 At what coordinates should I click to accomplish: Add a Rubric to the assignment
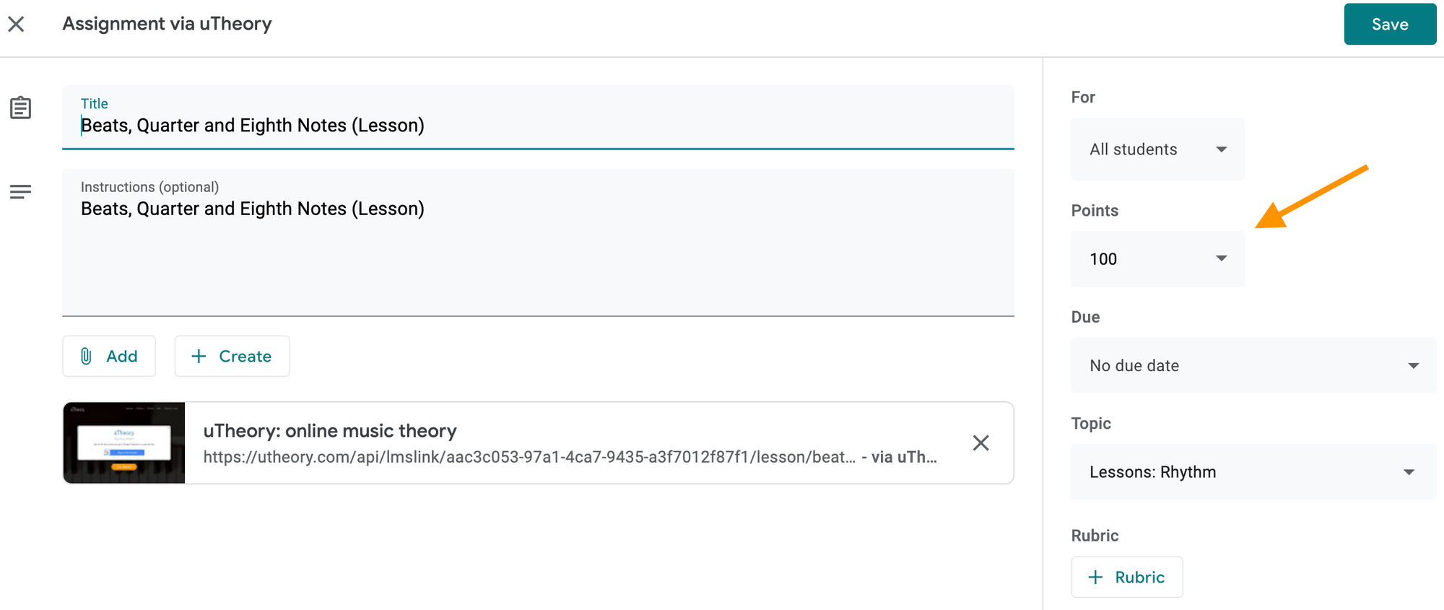click(x=1127, y=577)
